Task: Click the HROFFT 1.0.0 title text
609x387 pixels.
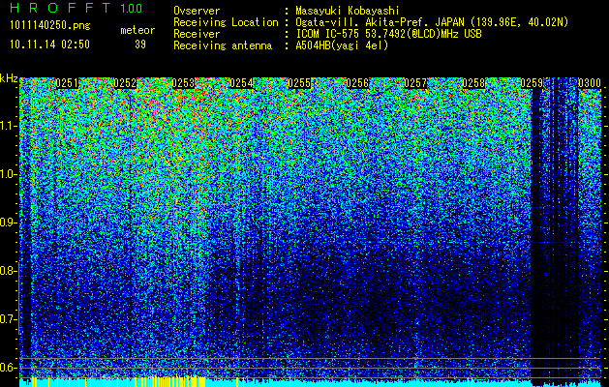Action: coord(76,8)
